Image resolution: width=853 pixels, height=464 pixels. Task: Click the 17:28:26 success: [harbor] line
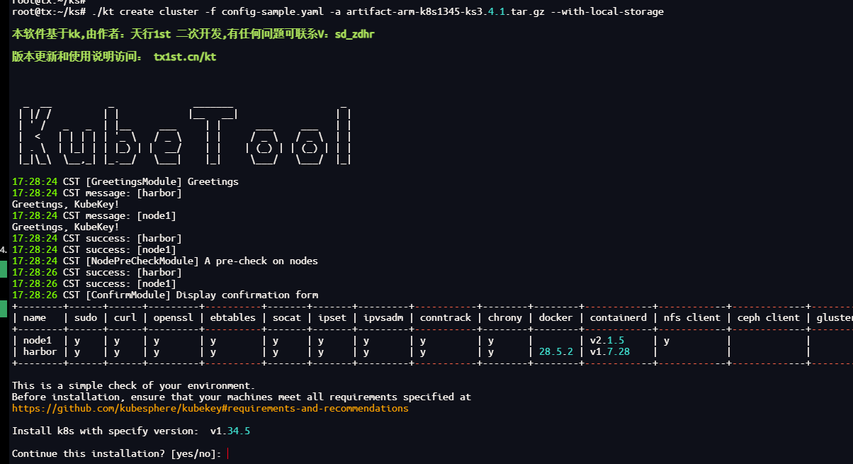[97, 272]
